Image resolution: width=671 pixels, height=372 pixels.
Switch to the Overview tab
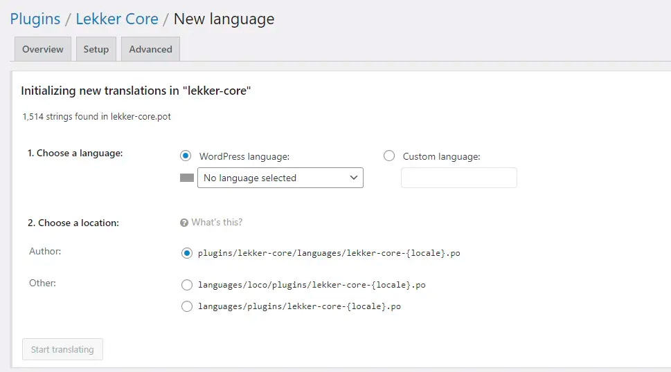[x=42, y=49]
